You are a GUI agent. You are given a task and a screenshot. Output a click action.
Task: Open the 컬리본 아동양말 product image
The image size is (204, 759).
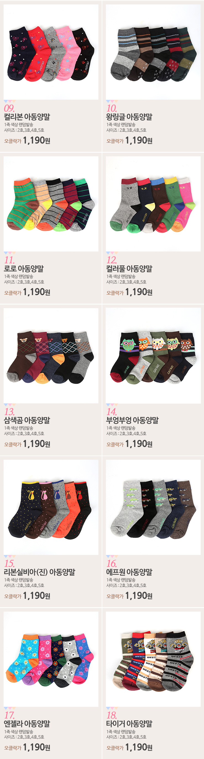(x=51, y=52)
